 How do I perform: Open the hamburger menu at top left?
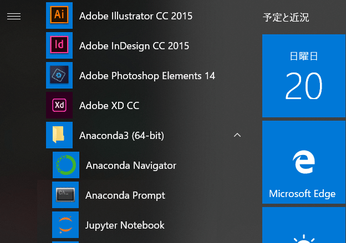click(14, 17)
